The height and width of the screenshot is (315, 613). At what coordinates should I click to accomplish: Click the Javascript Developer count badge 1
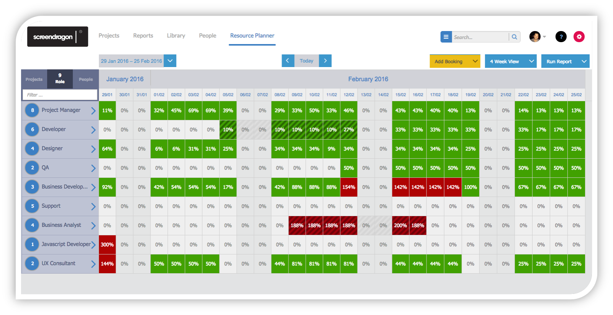click(32, 244)
